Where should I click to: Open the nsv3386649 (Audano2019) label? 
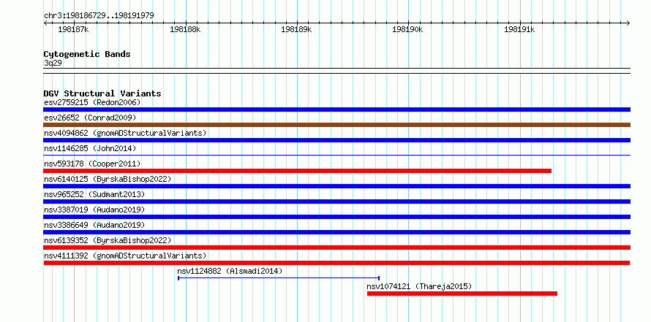point(94,225)
